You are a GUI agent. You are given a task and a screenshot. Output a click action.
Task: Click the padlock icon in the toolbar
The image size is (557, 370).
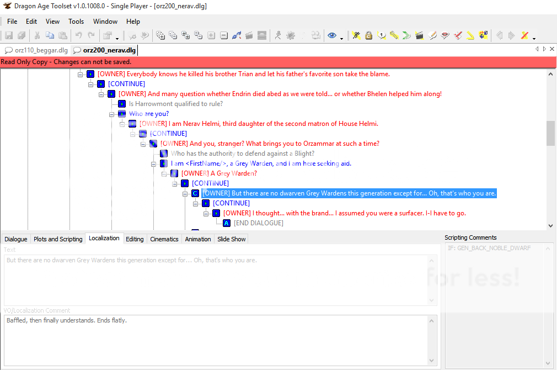368,35
